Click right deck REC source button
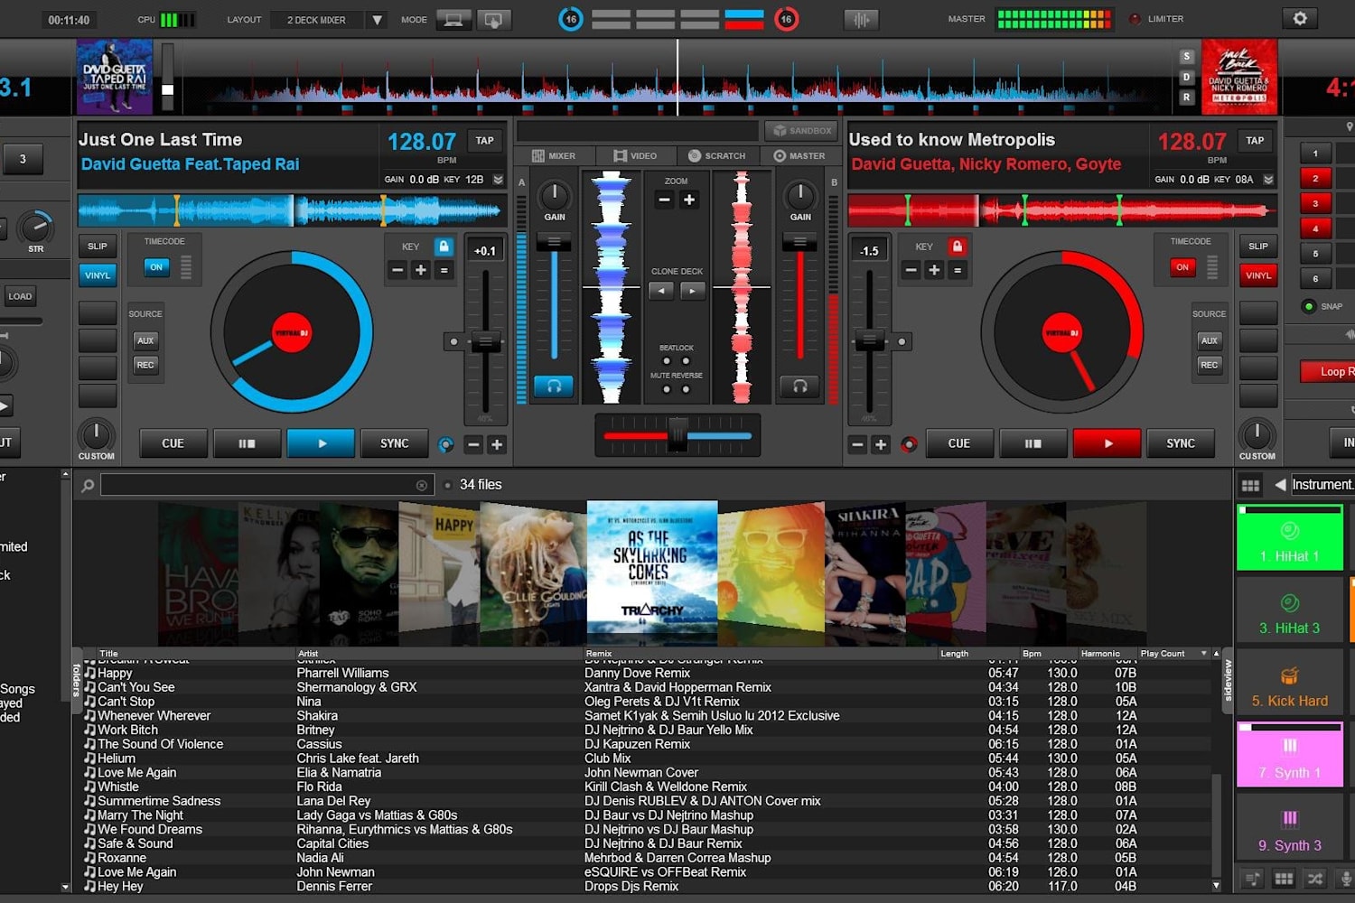 (x=1210, y=365)
